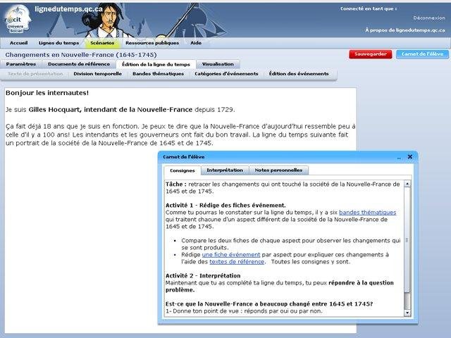Follow the une fiche événement hyperlink
The image size is (451, 338).
click(x=231, y=255)
